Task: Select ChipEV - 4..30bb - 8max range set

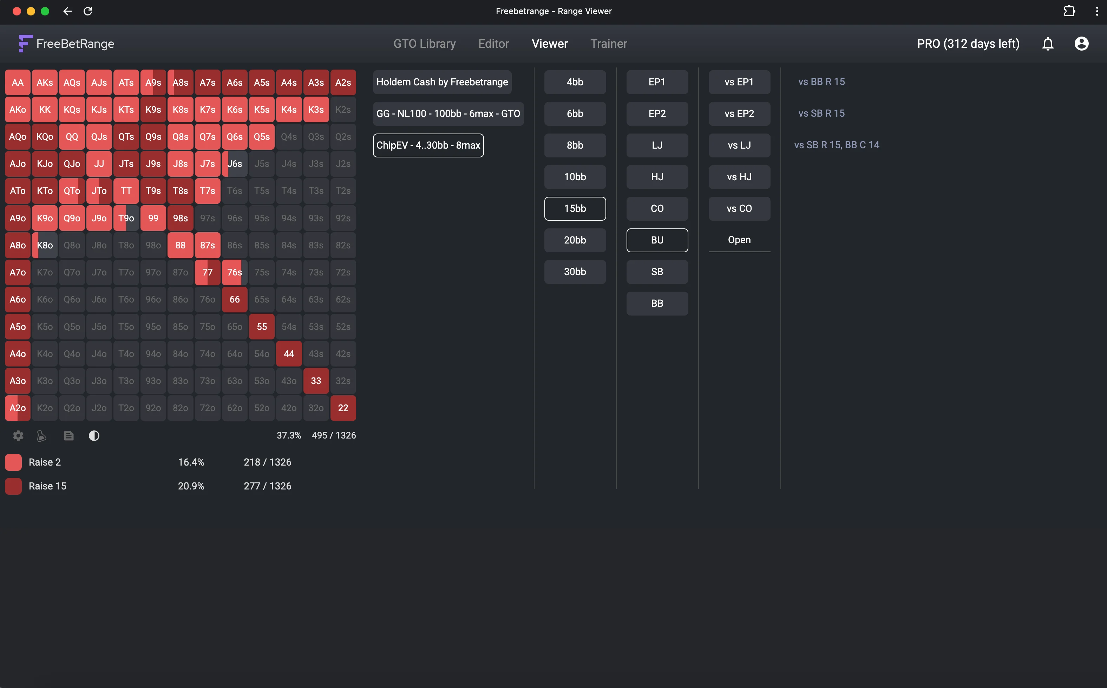Action: coord(428,145)
